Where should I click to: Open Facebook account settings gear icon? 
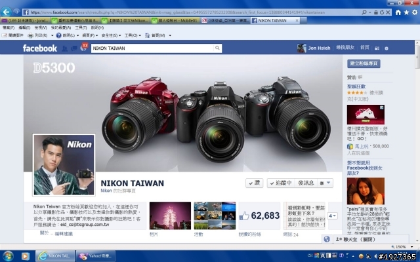click(387, 48)
